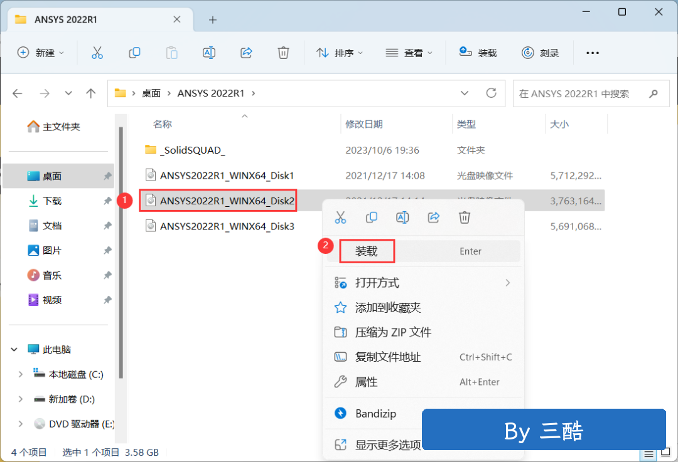Image resolution: width=678 pixels, height=462 pixels.
Task: Unpin 文档 using its pin icon
Action: tap(107, 226)
